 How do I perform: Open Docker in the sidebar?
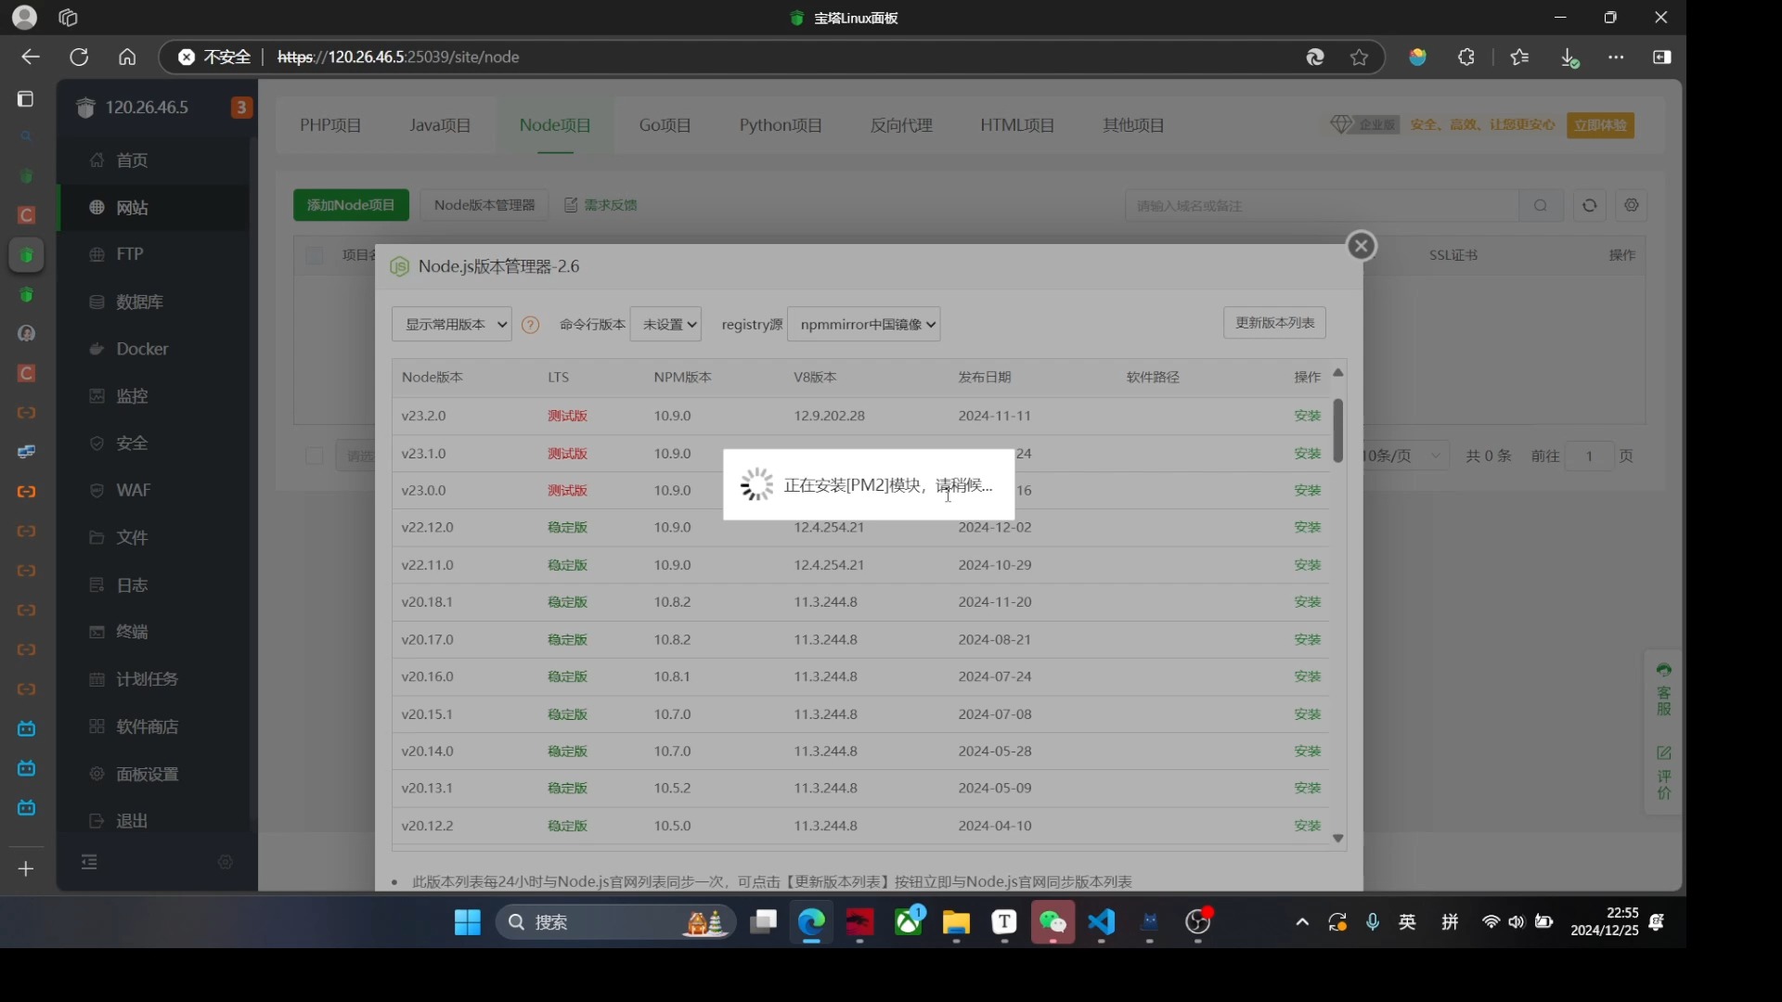[142, 349]
